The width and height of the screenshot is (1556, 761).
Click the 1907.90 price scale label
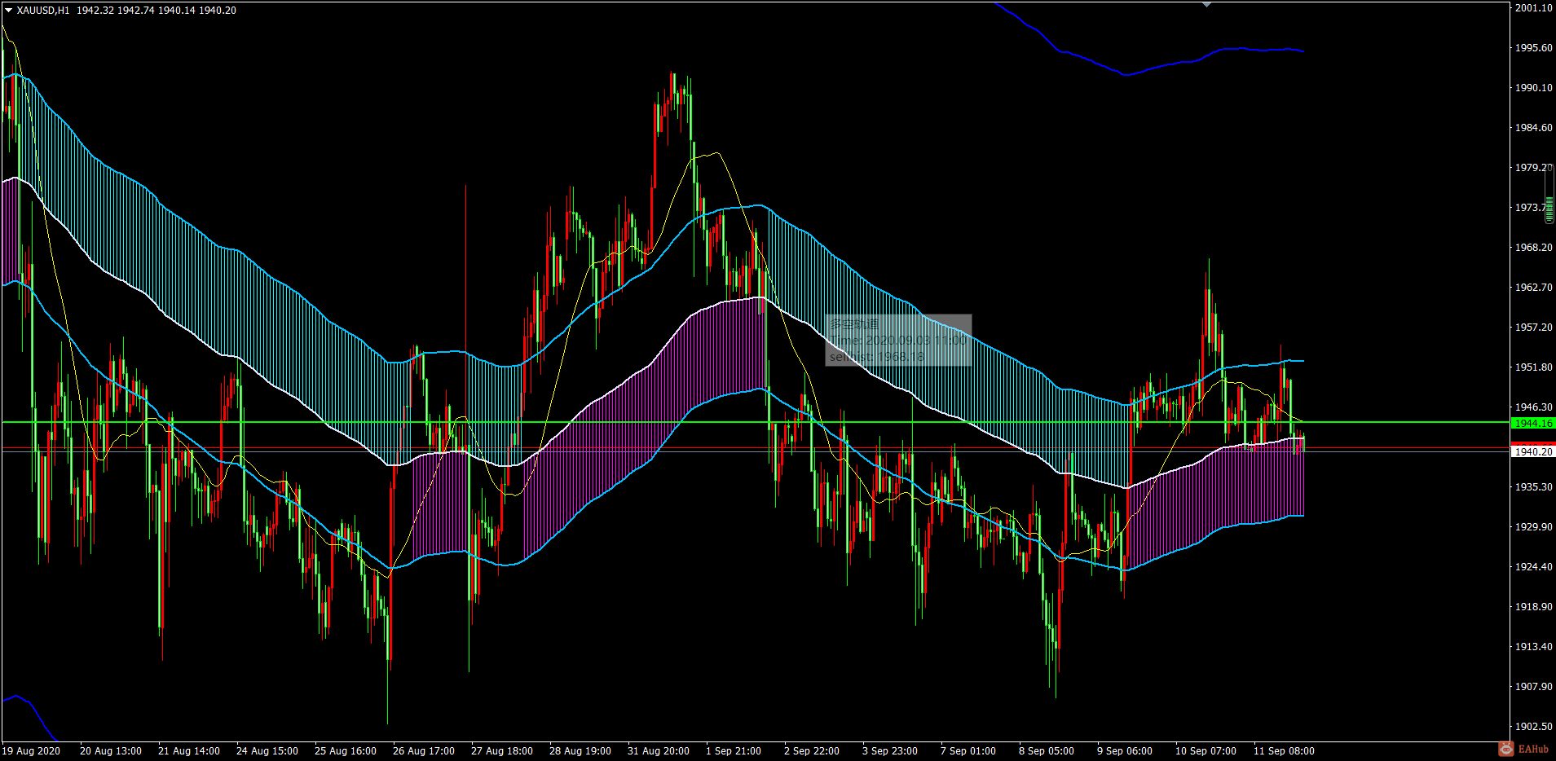tap(1533, 687)
